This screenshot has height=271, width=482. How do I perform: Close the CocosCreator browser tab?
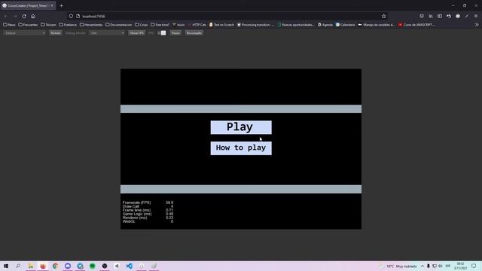click(52, 5)
